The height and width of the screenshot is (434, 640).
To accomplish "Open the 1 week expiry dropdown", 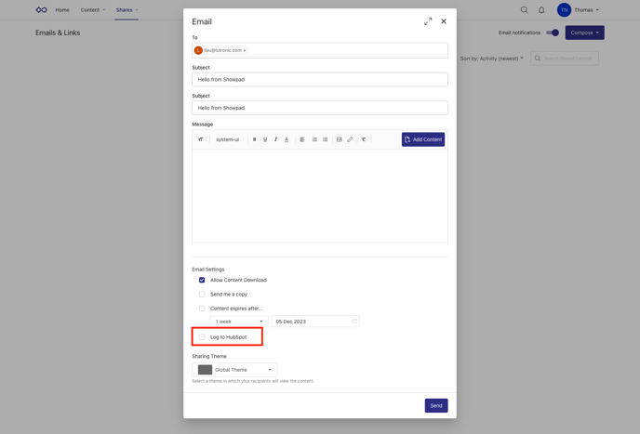I will tap(239, 322).
